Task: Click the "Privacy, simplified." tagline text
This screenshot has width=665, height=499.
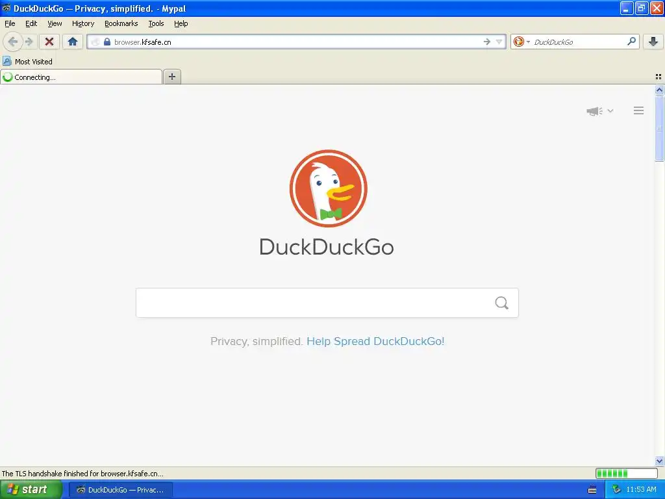Action: (x=257, y=341)
